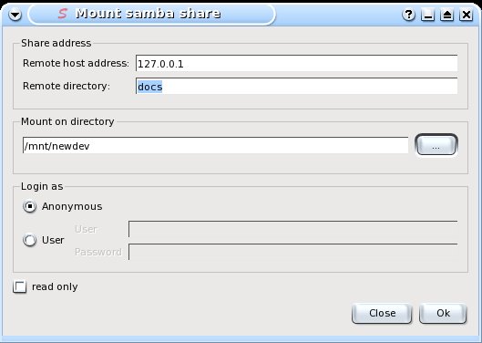The height and width of the screenshot is (343, 482).
Task: Minimize the Mount samba share window
Action: 427,15
